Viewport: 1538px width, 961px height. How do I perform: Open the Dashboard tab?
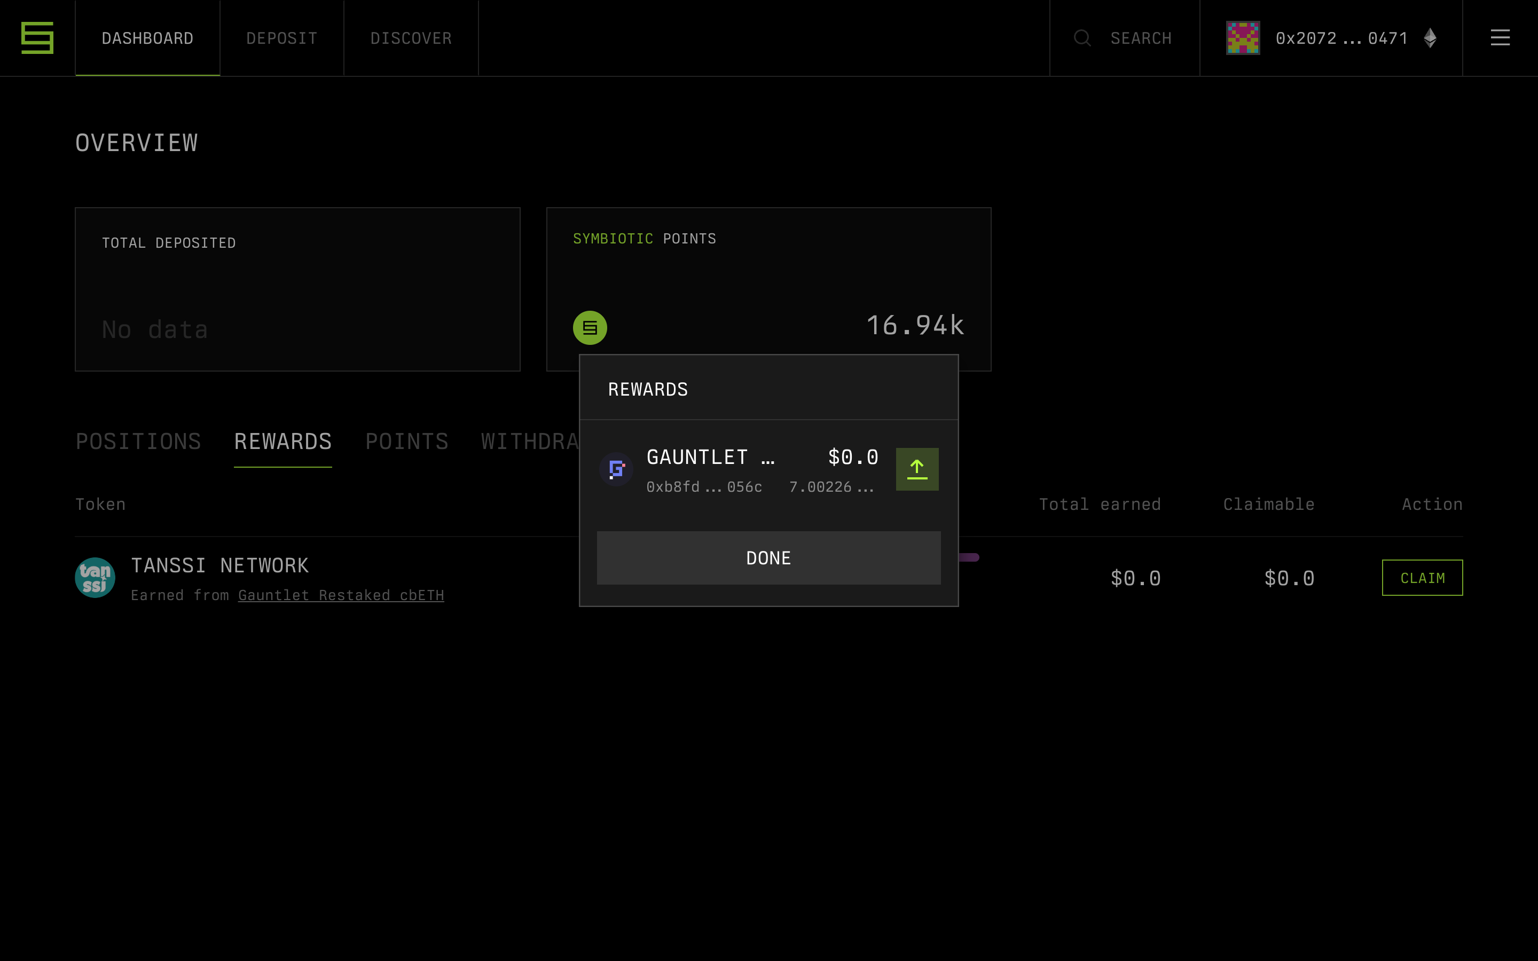pyautogui.click(x=147, y=38)
